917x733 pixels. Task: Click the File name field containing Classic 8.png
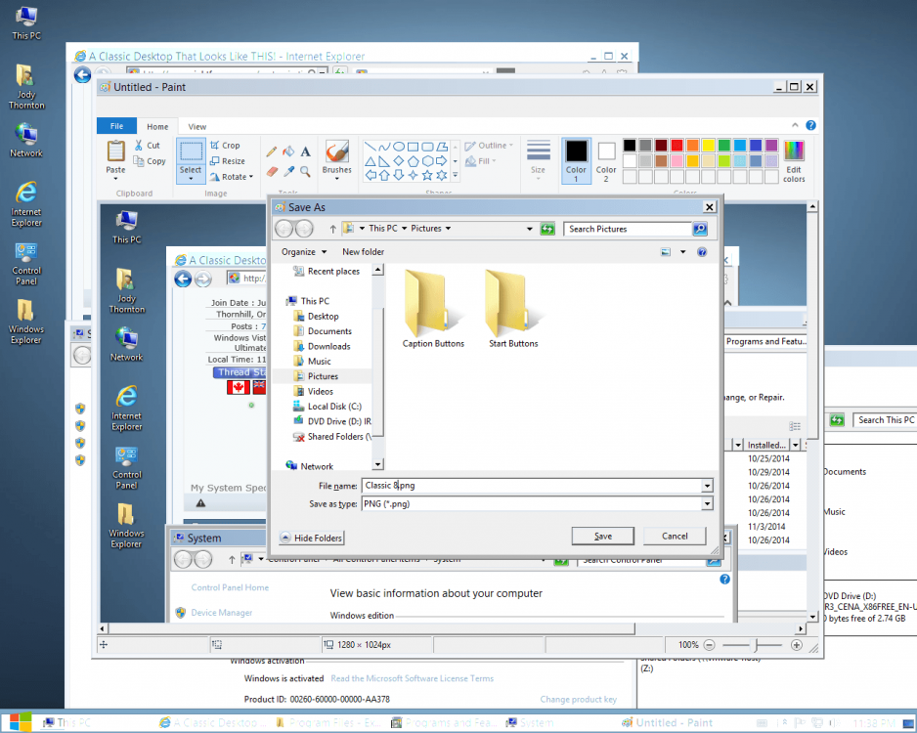point(532,486)
